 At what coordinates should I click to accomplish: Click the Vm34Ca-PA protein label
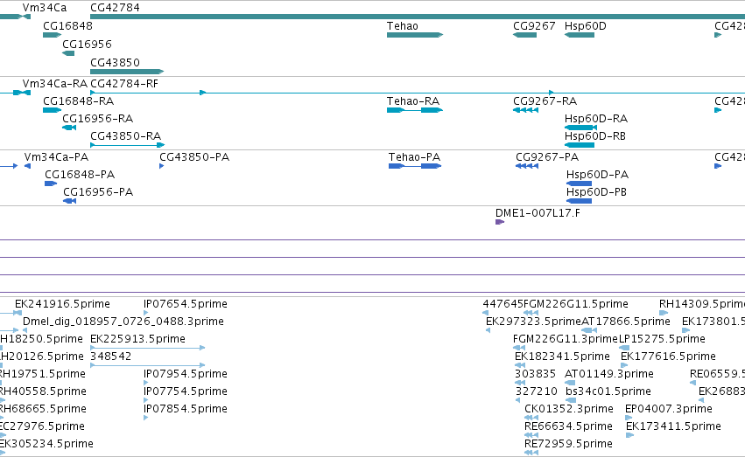pos(56,157)
